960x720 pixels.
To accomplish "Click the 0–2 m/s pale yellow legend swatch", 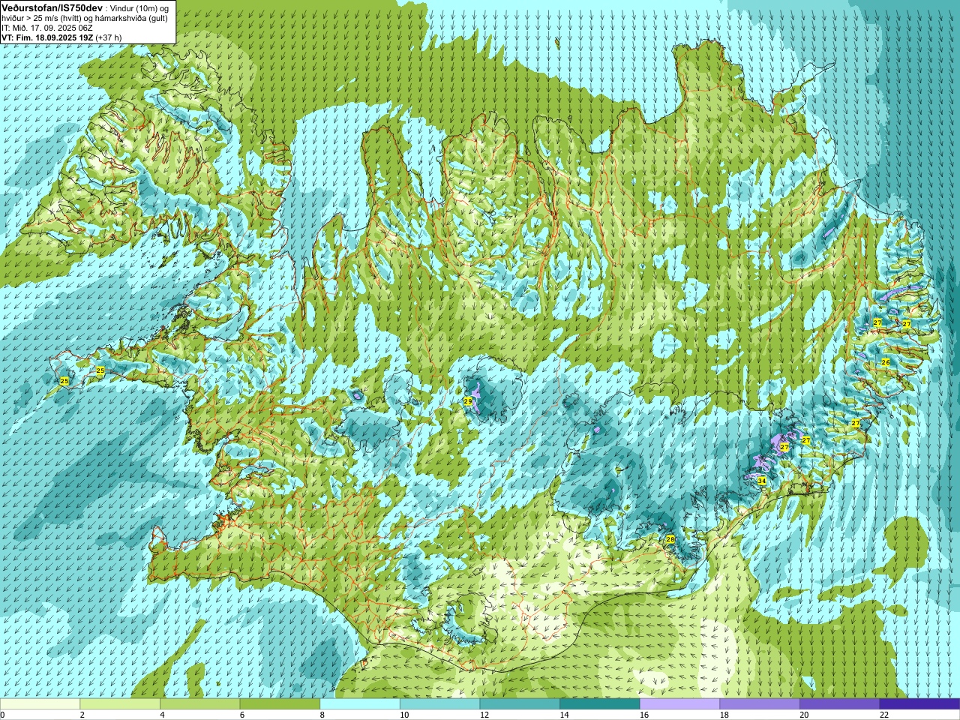I will coord(40,704).
